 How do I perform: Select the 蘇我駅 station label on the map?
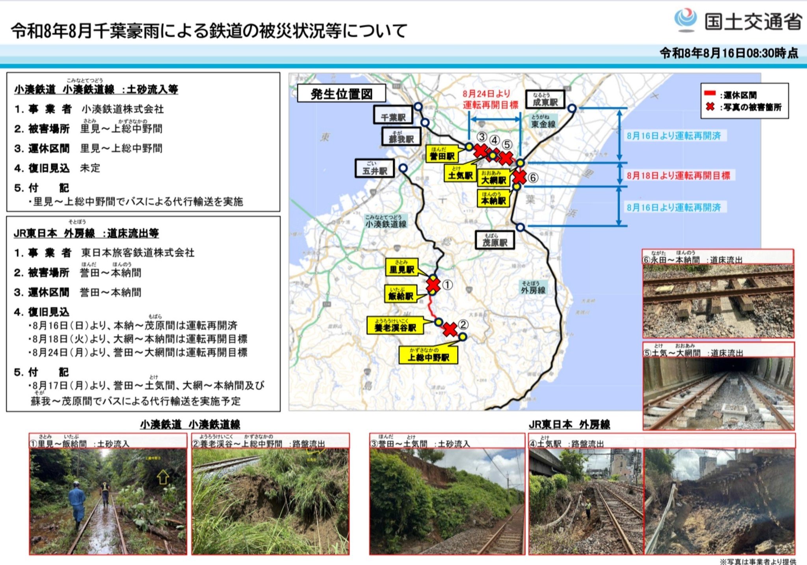[401, 136]
